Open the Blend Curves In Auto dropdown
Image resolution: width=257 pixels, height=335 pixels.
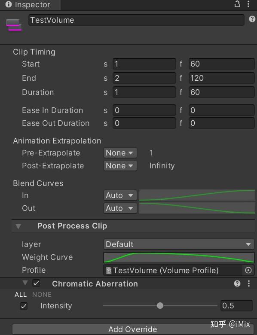pyautogui.click(x=120, y=195)
